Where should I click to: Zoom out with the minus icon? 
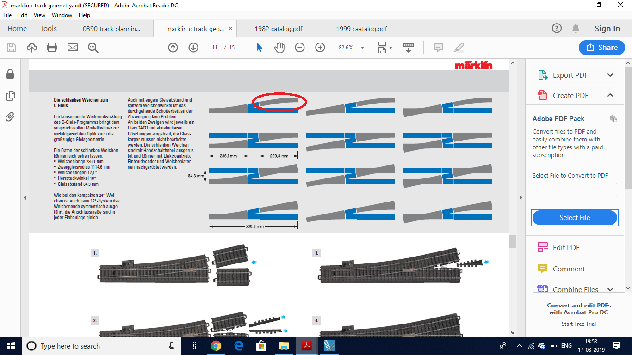click(x=300, y=48)
